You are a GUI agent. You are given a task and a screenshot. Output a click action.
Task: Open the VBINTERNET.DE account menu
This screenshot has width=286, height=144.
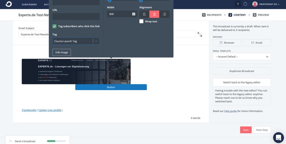click(x=269, y=4)
